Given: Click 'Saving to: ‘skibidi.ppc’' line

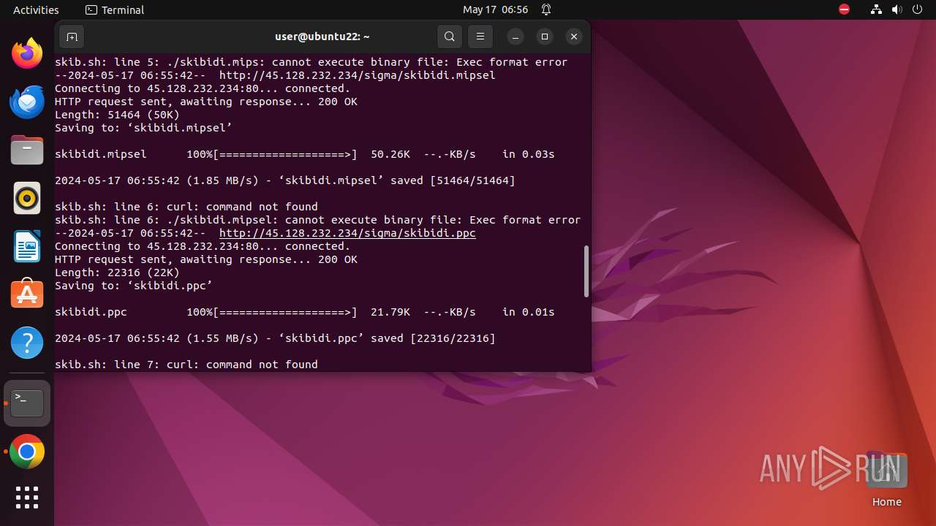Looking at the screenshot, I should pos(134,286).
